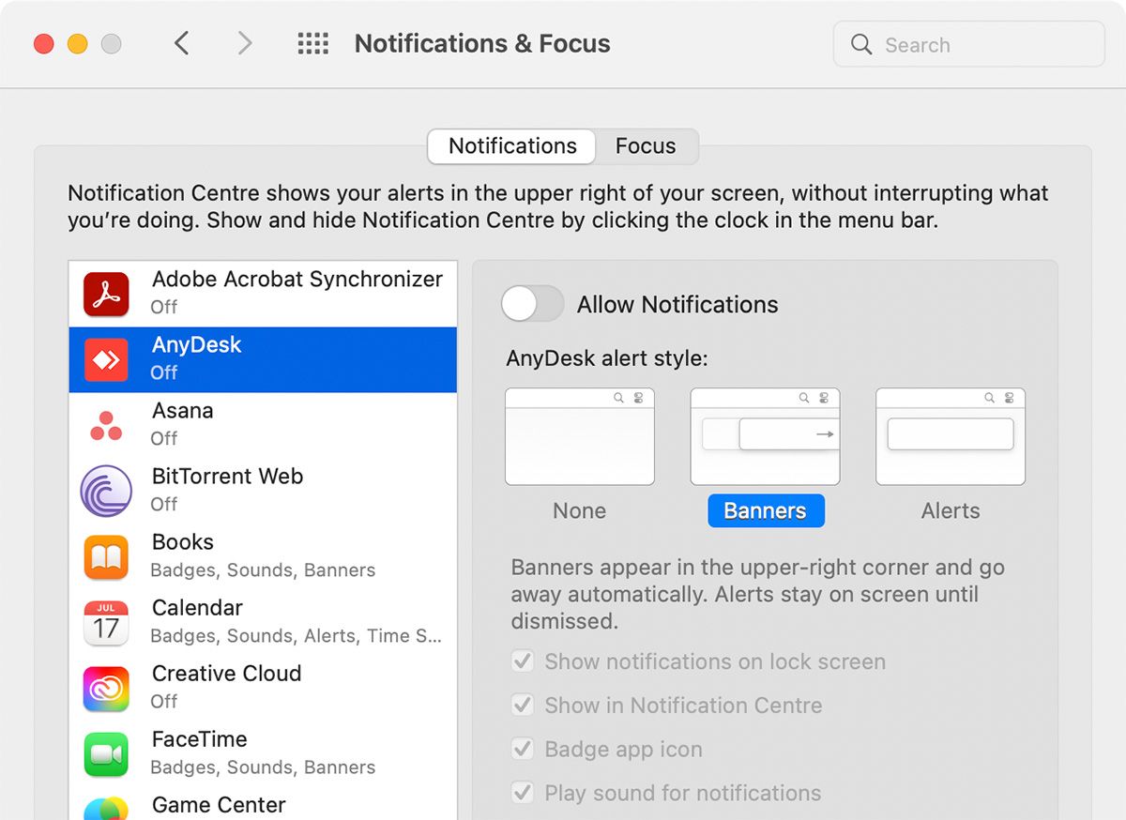Uncheck Play sound for notifications
The width and height of the screenshot is (1126, 820).
523,793
